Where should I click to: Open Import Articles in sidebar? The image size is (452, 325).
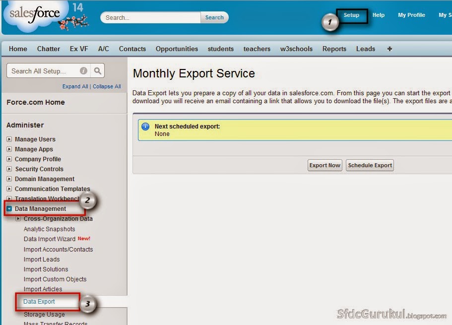click(x=43, y=289)
